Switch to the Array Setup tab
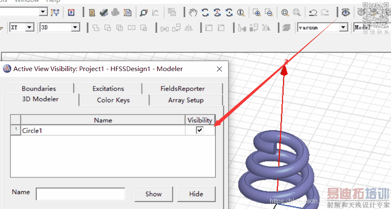 point(186,100)
